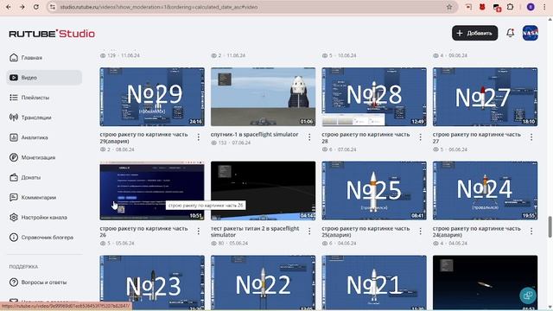
Task: Open options menu for часть 29(авария) video
Action: [x=199, y=137]
